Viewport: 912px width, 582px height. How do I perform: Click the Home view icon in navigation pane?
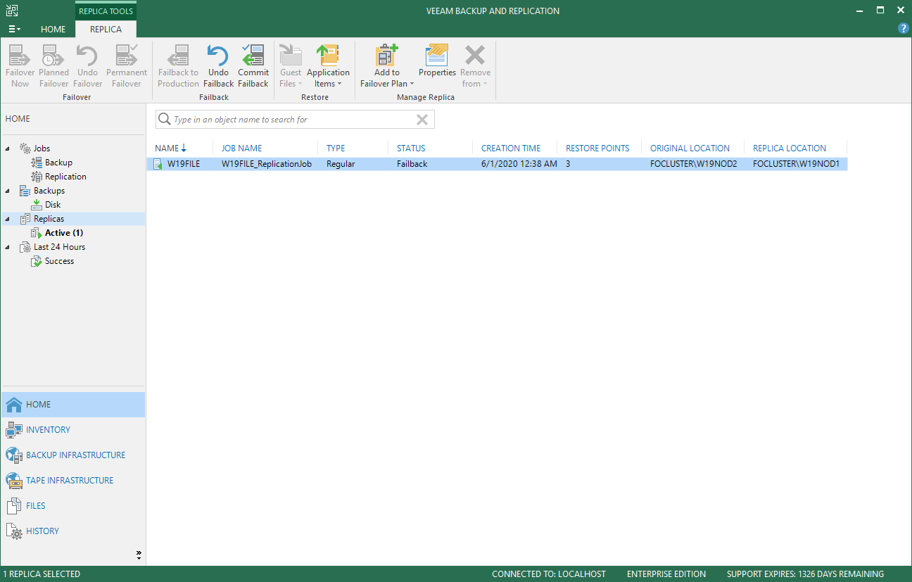click(14, 405)
